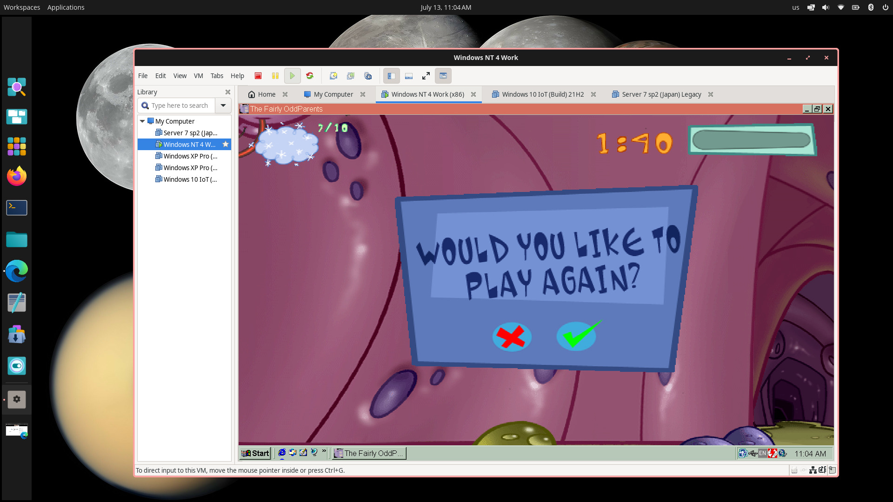Open the Snapshot Manager toolbar icon

tap(368, 76)
